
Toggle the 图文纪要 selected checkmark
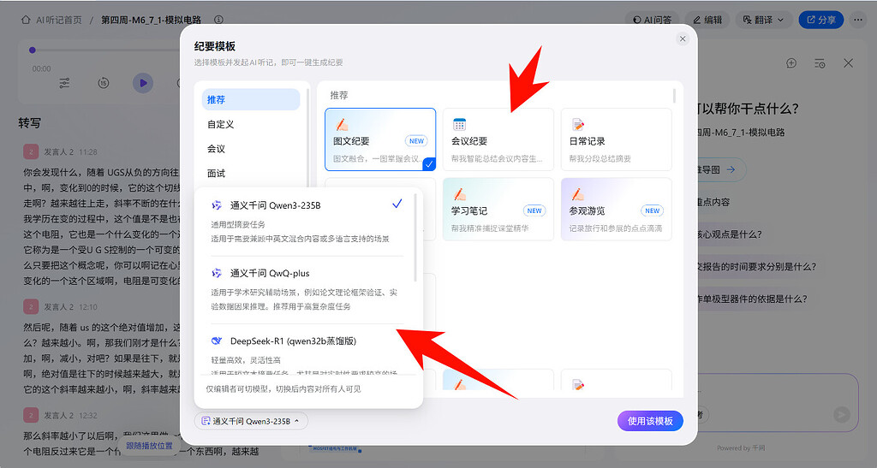[429, 164]
